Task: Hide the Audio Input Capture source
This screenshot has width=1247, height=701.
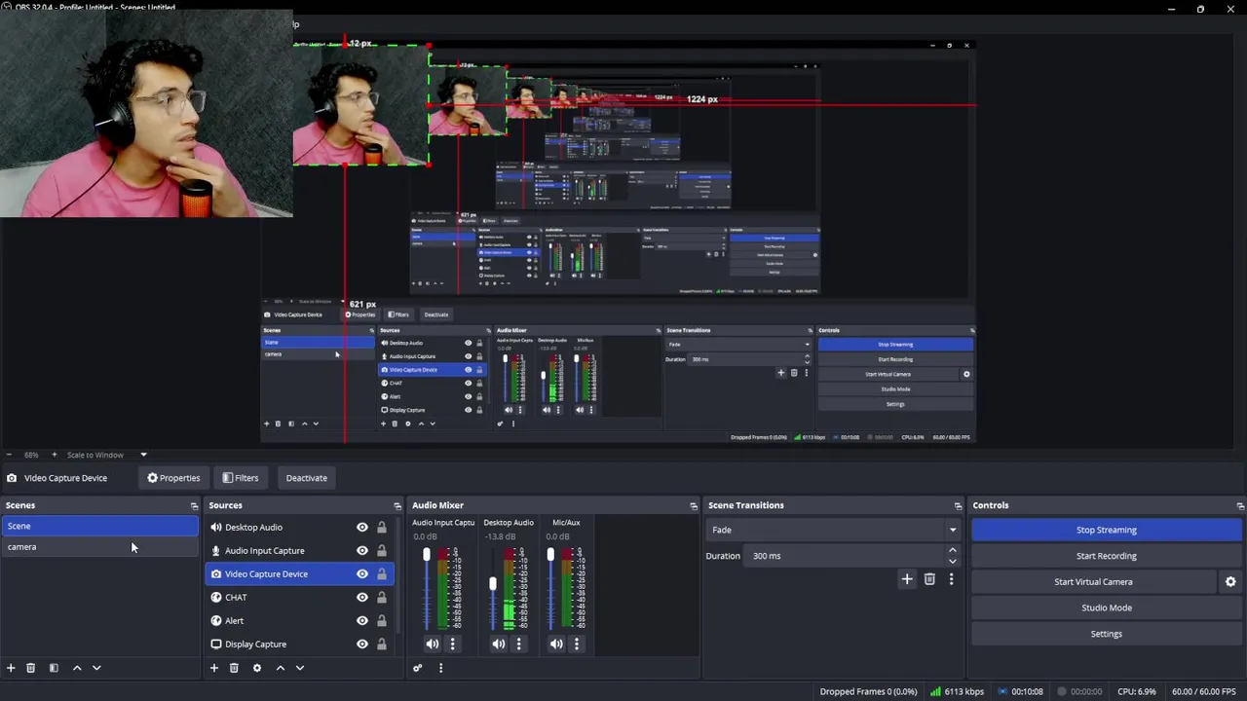Action: [362, 551]
